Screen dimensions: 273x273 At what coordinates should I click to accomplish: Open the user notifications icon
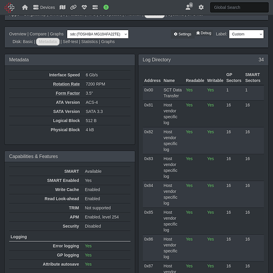point(189,7)
